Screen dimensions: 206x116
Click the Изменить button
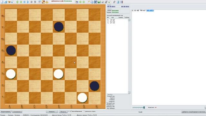(52, 112)
